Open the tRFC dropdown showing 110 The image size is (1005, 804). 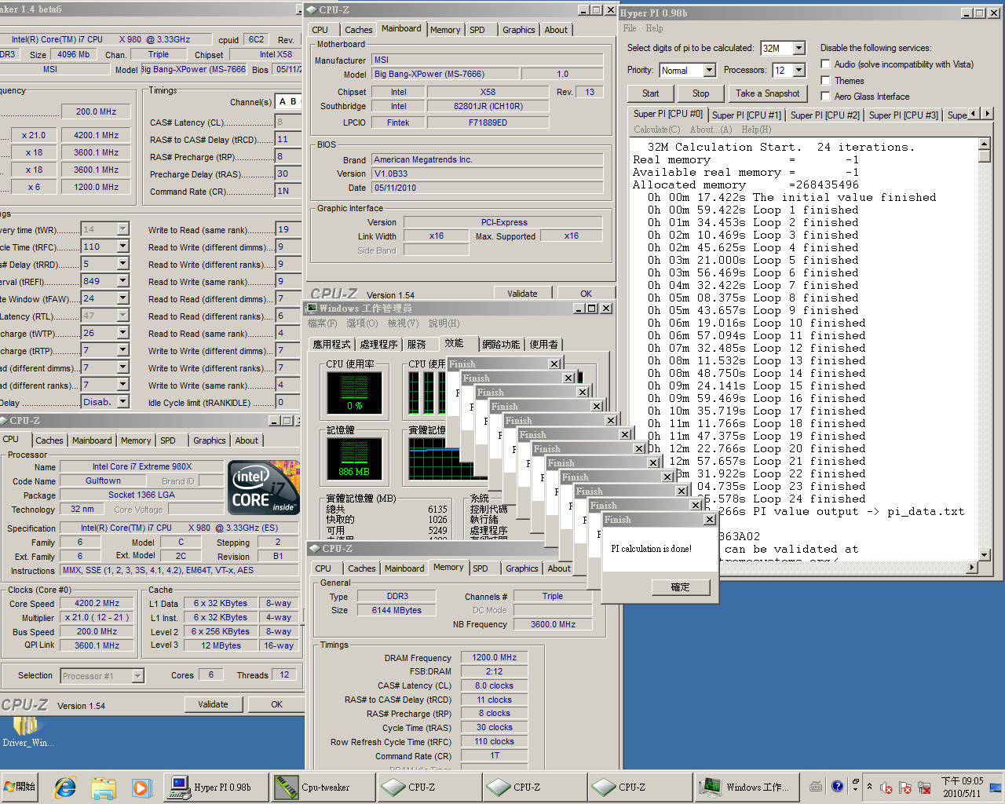pos(123,247)
